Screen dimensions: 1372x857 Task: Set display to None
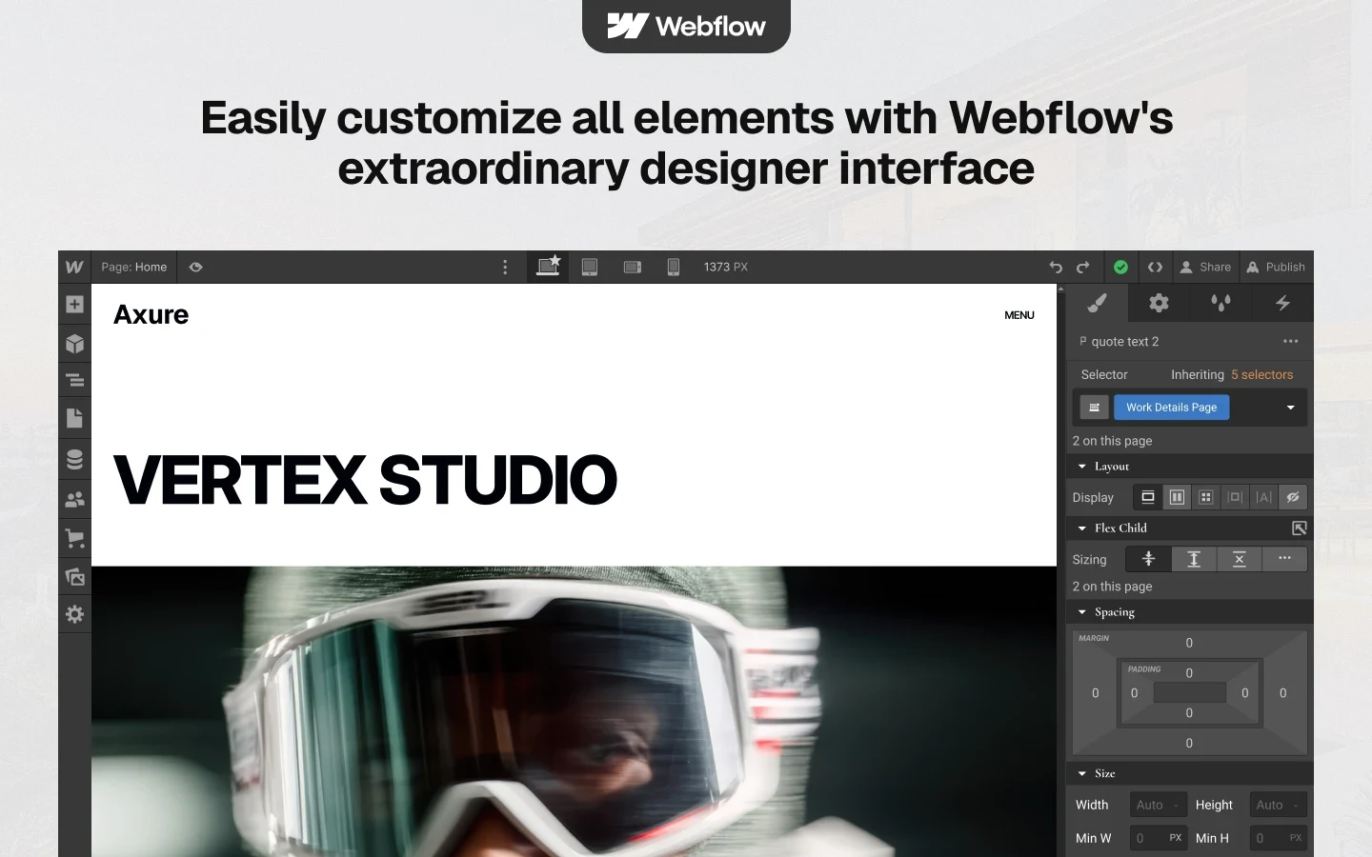coord(1293,497)
